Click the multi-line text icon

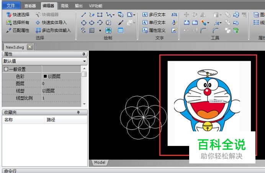pos(145,15)
